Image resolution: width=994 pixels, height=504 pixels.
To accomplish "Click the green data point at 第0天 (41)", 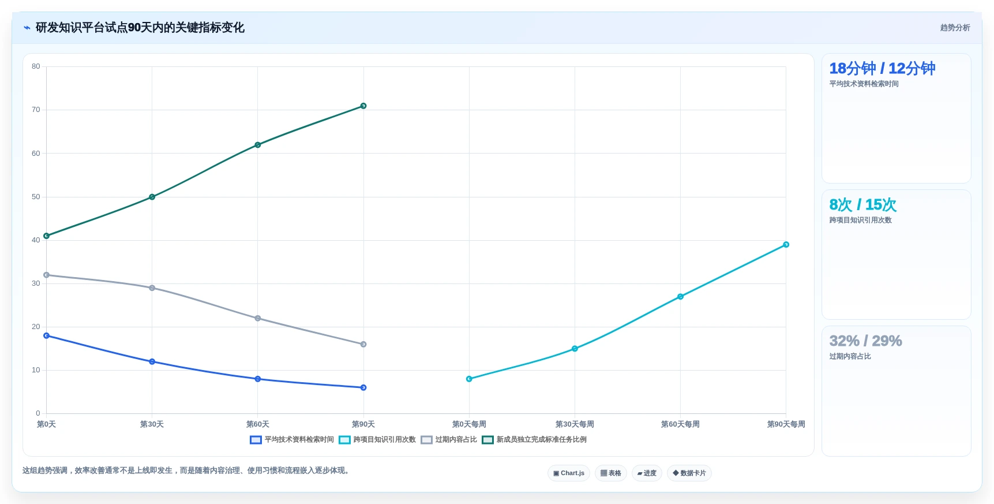I will pos(47,236).
